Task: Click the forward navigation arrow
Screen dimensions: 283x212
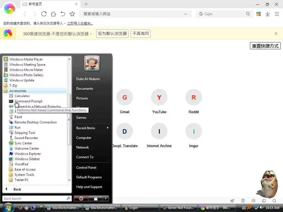Action: 34,14
